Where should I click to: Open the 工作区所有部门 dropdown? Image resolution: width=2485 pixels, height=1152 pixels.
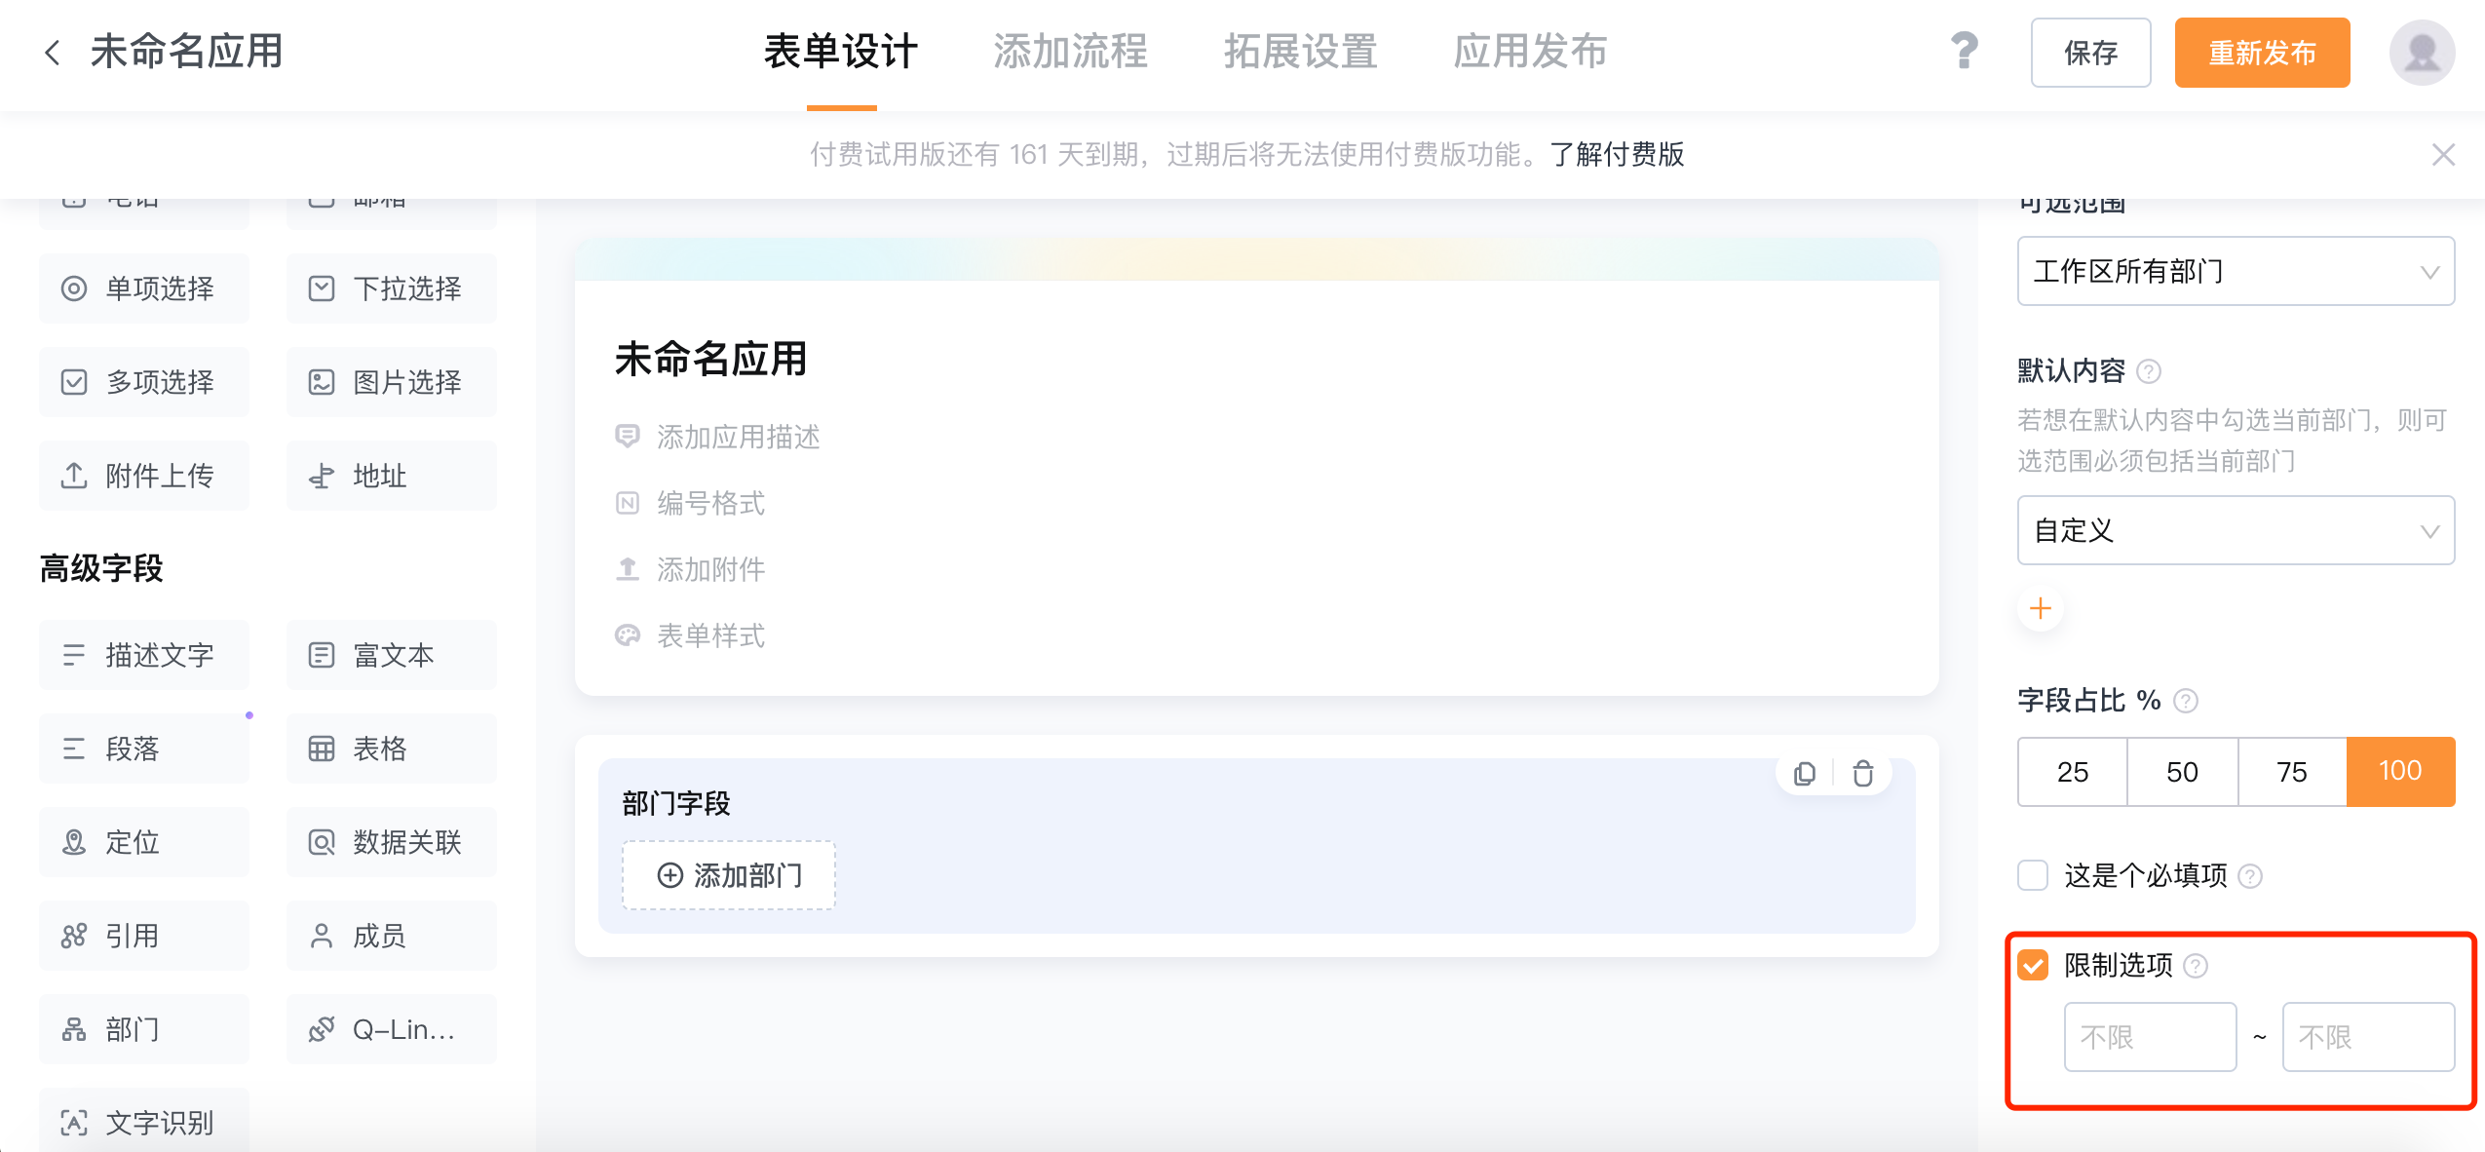[x=2236, y=271]
